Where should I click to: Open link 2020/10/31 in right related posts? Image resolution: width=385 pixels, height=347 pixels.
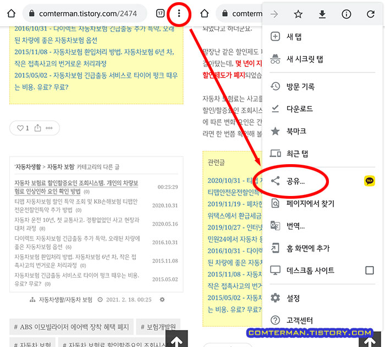235,187
